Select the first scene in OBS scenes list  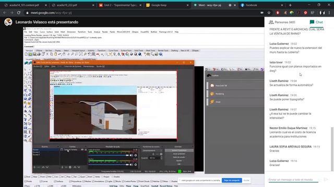45,150
